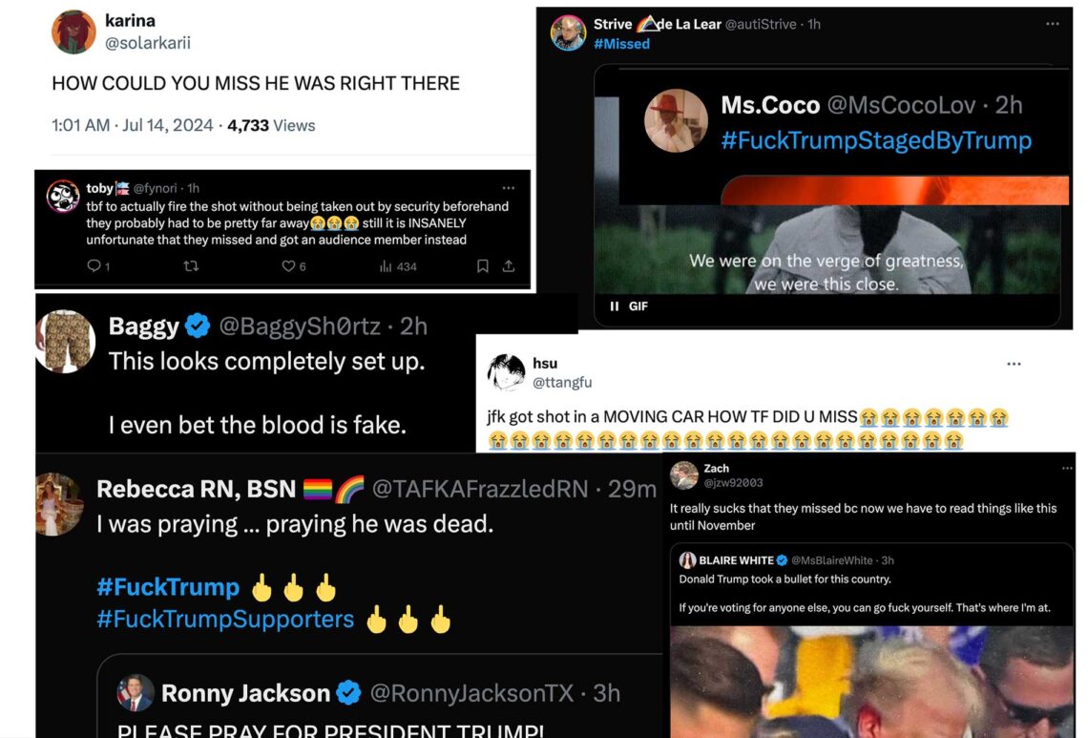The width and height of the screenshot is (1088, 738).
Task: Bookmark toby's tweet
Action: click(x=483, y=266)
